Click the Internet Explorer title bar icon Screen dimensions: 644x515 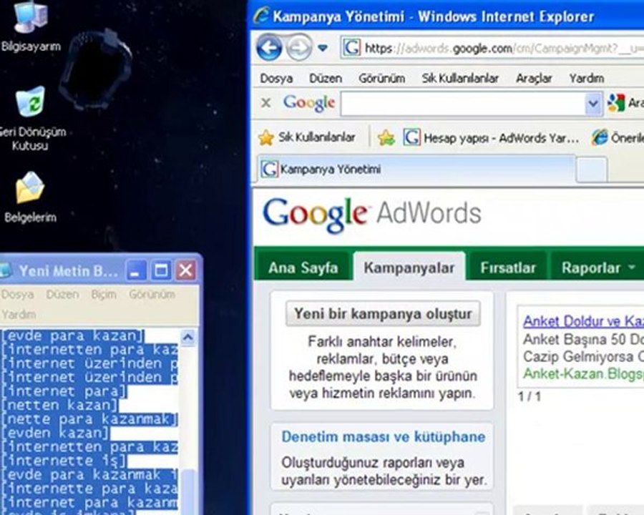[x=261, y=16]
